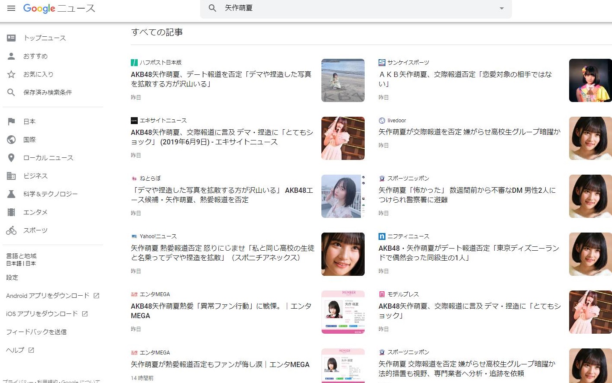612x383 pixels.
Task: Click the スポーツ bicycle icon
Action: (11, 230)
